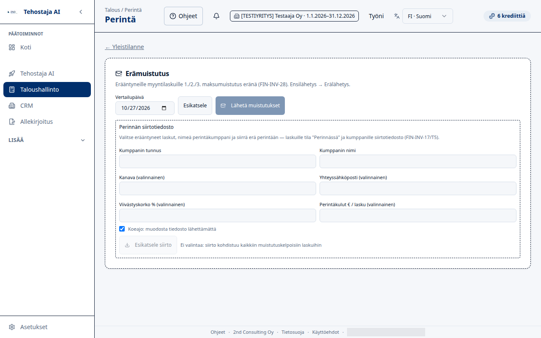541x338 pixels.
Task: Collapse the sidebar with the chevron arrow
Action: (81, 12)
